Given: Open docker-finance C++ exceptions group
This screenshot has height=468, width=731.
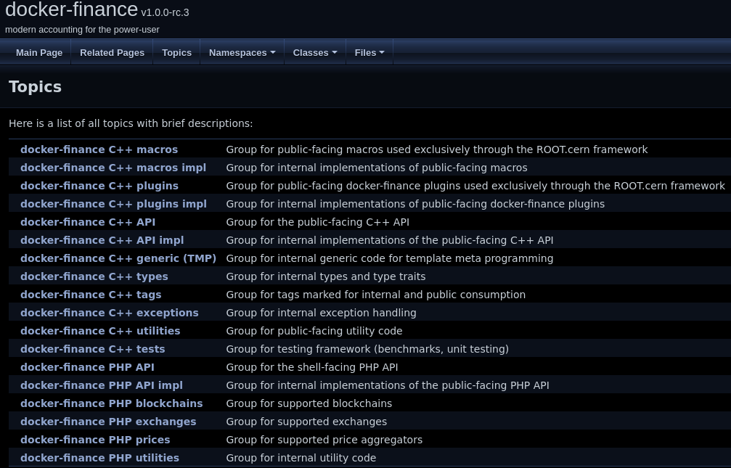Looking at the screenshot, I should point(110,313).
